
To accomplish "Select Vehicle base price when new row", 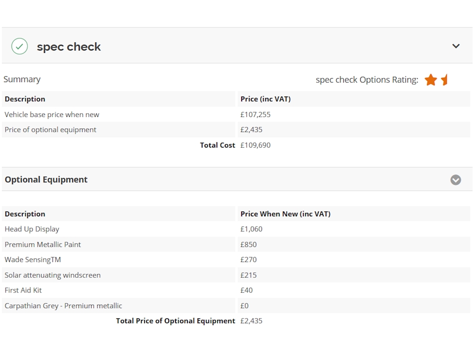I will (236, 114).
